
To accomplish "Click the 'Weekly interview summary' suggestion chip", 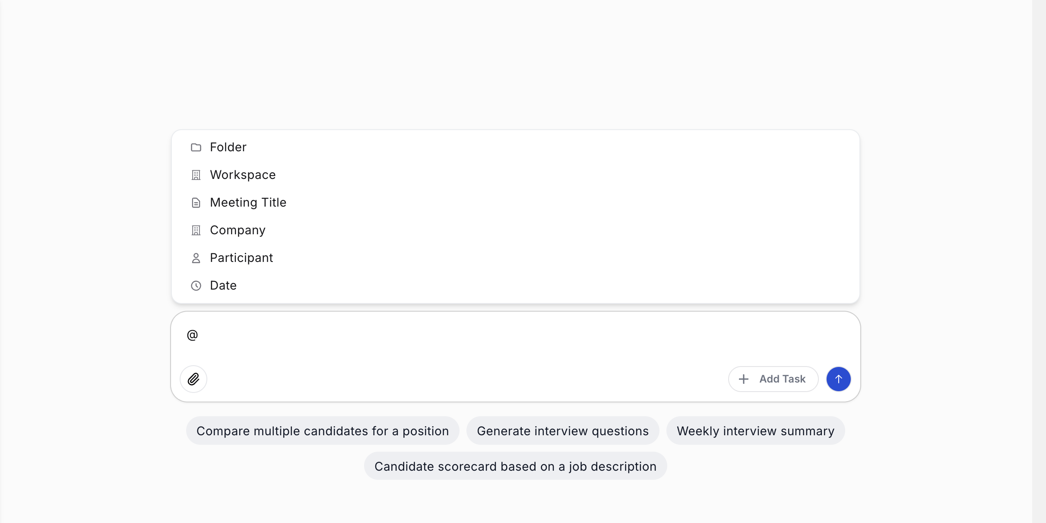I will [x=755, y=431].
